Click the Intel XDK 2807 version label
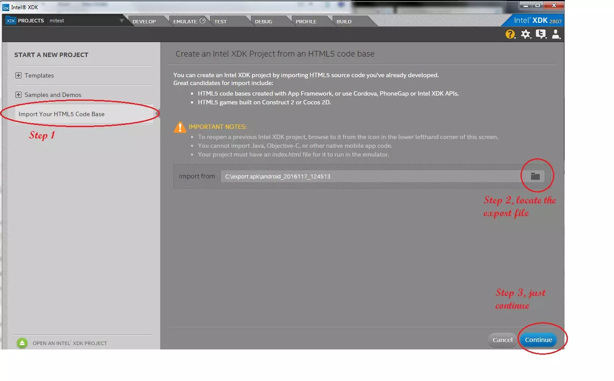The image size is (614, 381). (538, 21)
